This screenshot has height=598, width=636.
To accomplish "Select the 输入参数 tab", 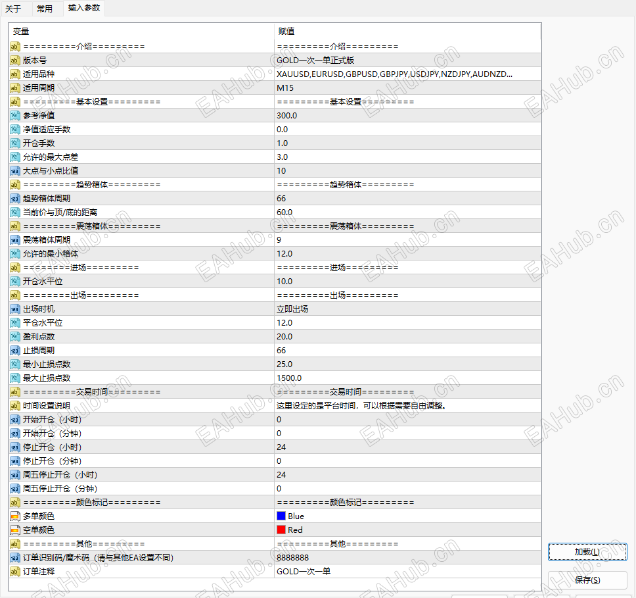I will point(85,9).
